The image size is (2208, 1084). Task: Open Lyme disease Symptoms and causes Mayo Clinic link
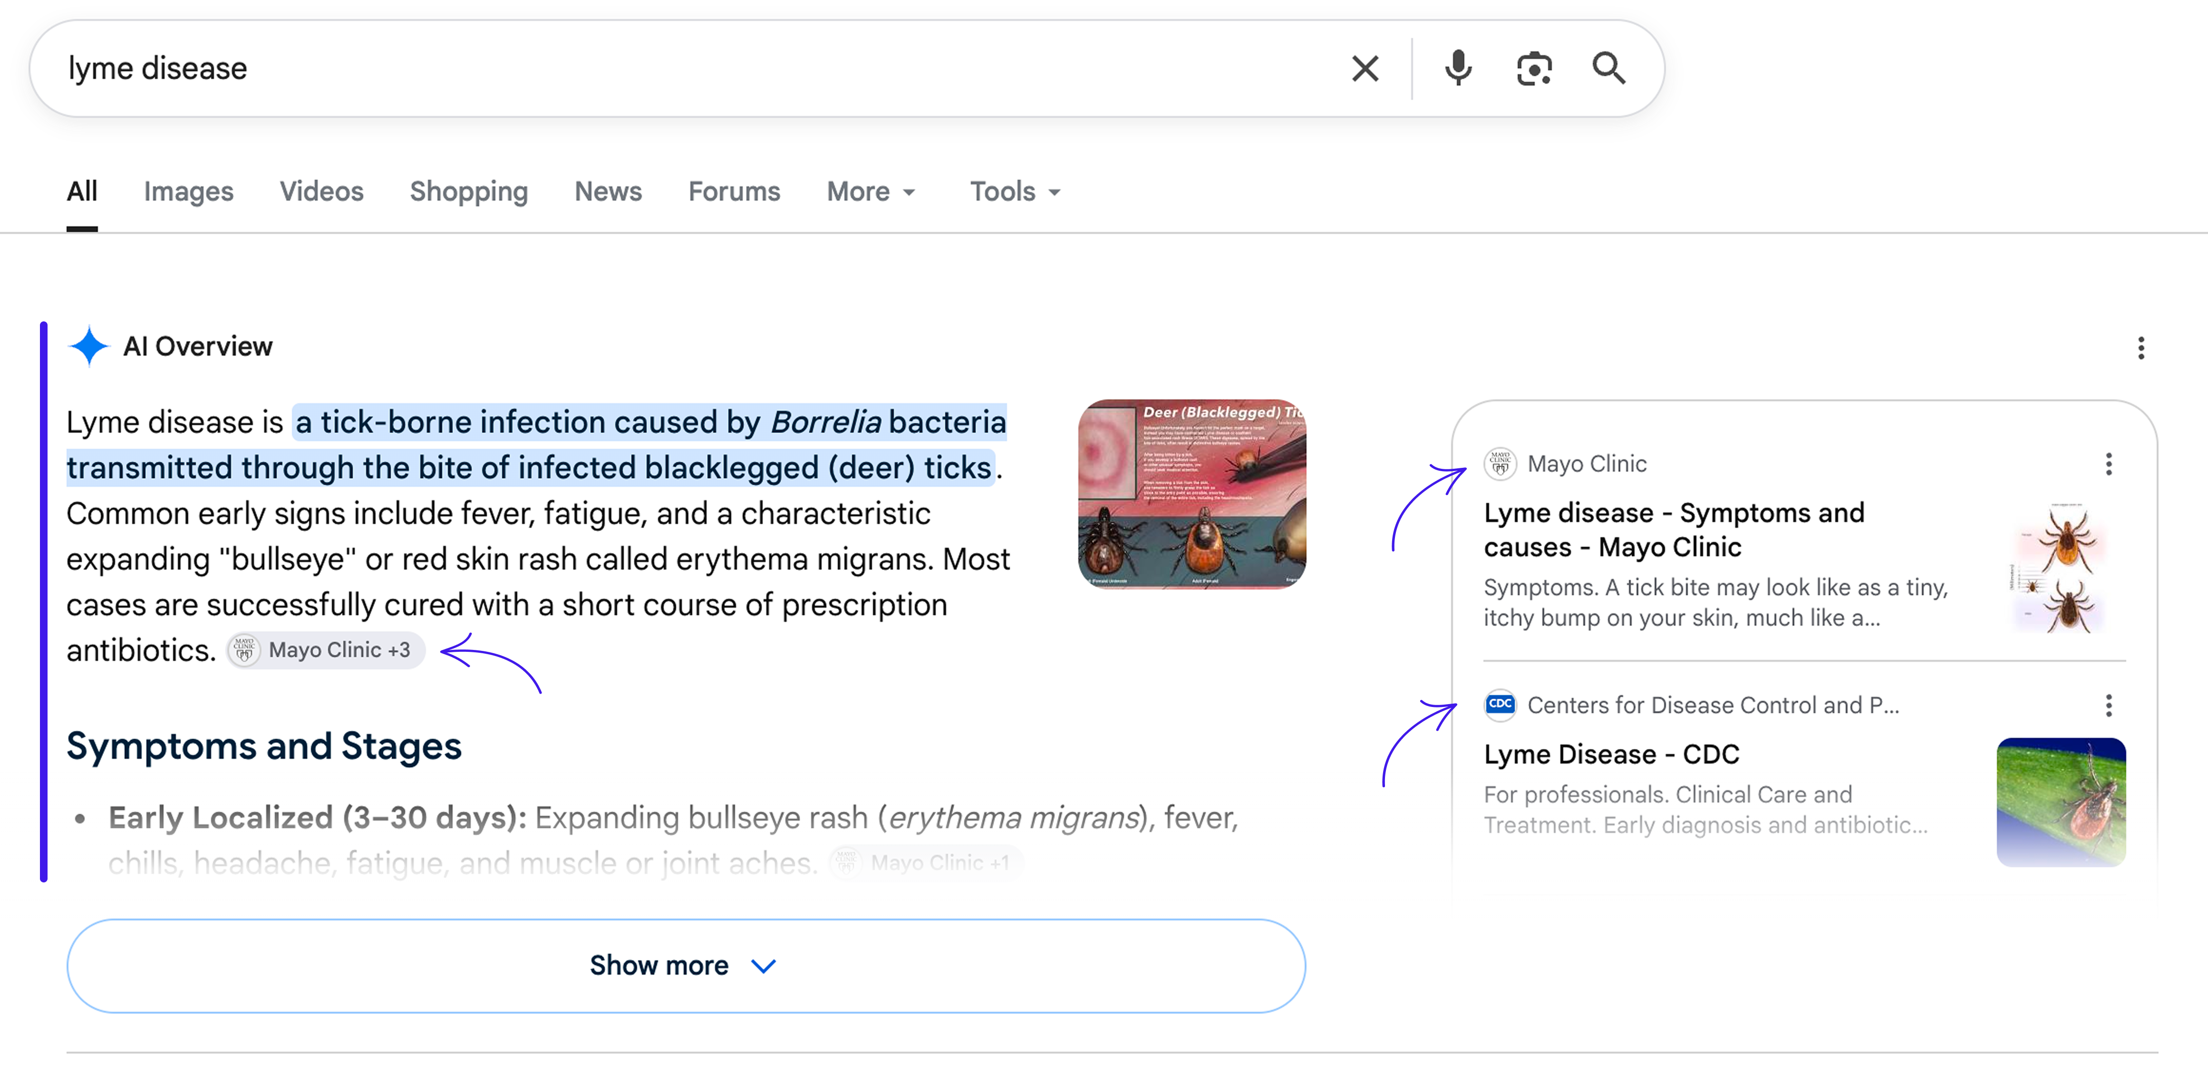pyautogui.click(x=1674, y=531)
